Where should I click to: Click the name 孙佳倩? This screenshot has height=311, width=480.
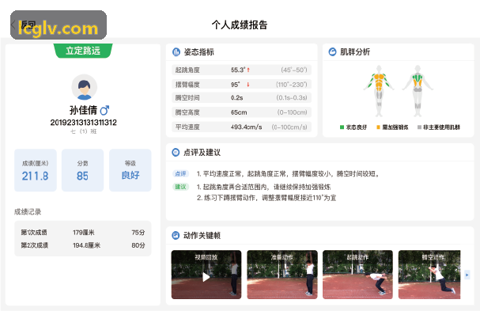click(x=83, y=110)
